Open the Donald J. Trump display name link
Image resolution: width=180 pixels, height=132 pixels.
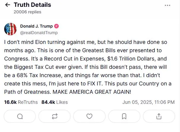[36, 26]
